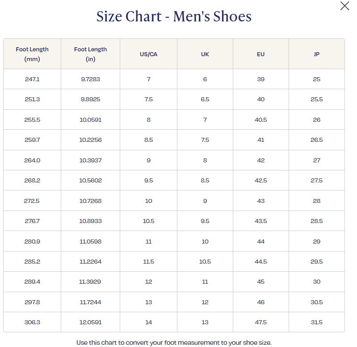Select the US/CA column header

click(x=148, y=54)
